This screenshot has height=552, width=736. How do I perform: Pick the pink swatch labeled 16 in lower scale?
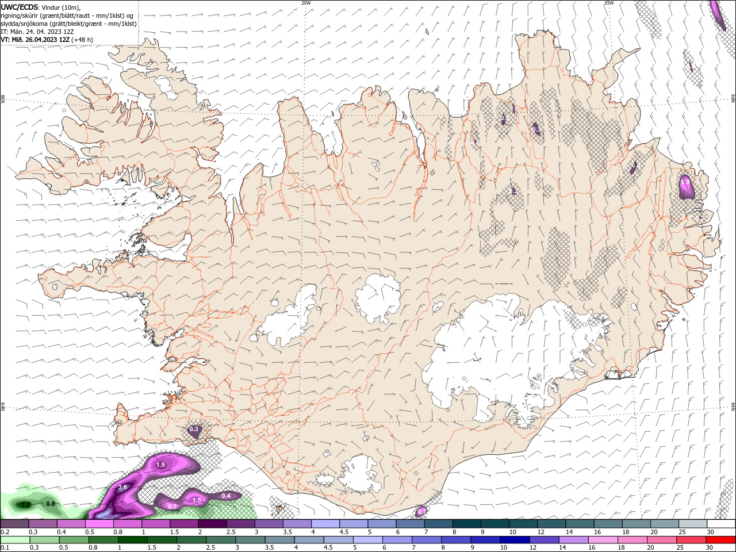point(602,540)
